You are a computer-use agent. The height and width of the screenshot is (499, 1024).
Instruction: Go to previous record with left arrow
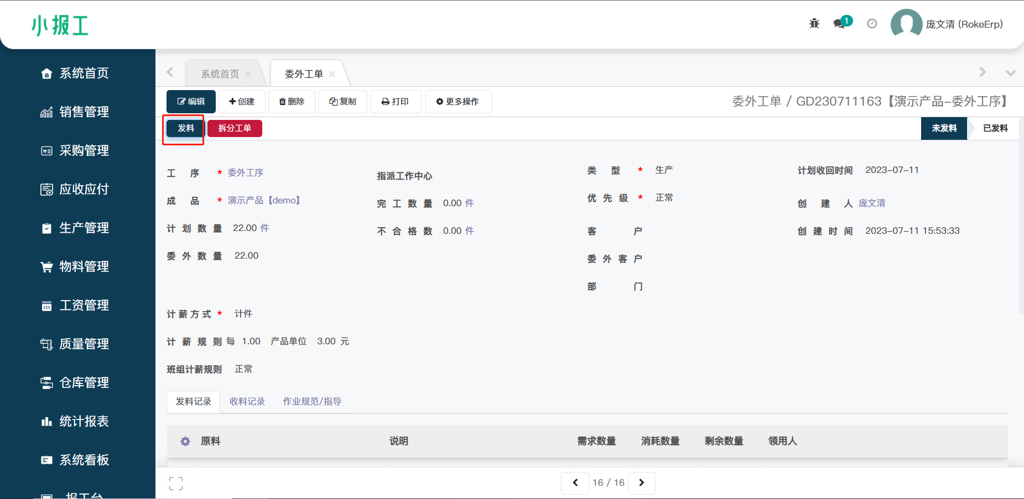[x=575, y=483]
